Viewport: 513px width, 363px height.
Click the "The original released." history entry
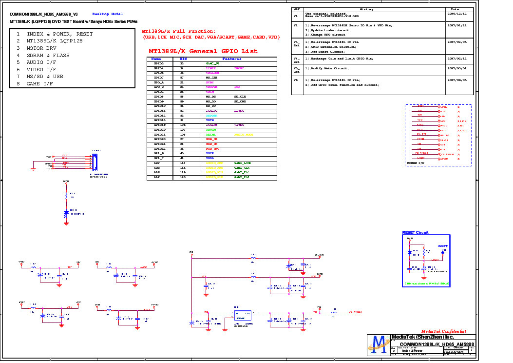coord(325,14)
